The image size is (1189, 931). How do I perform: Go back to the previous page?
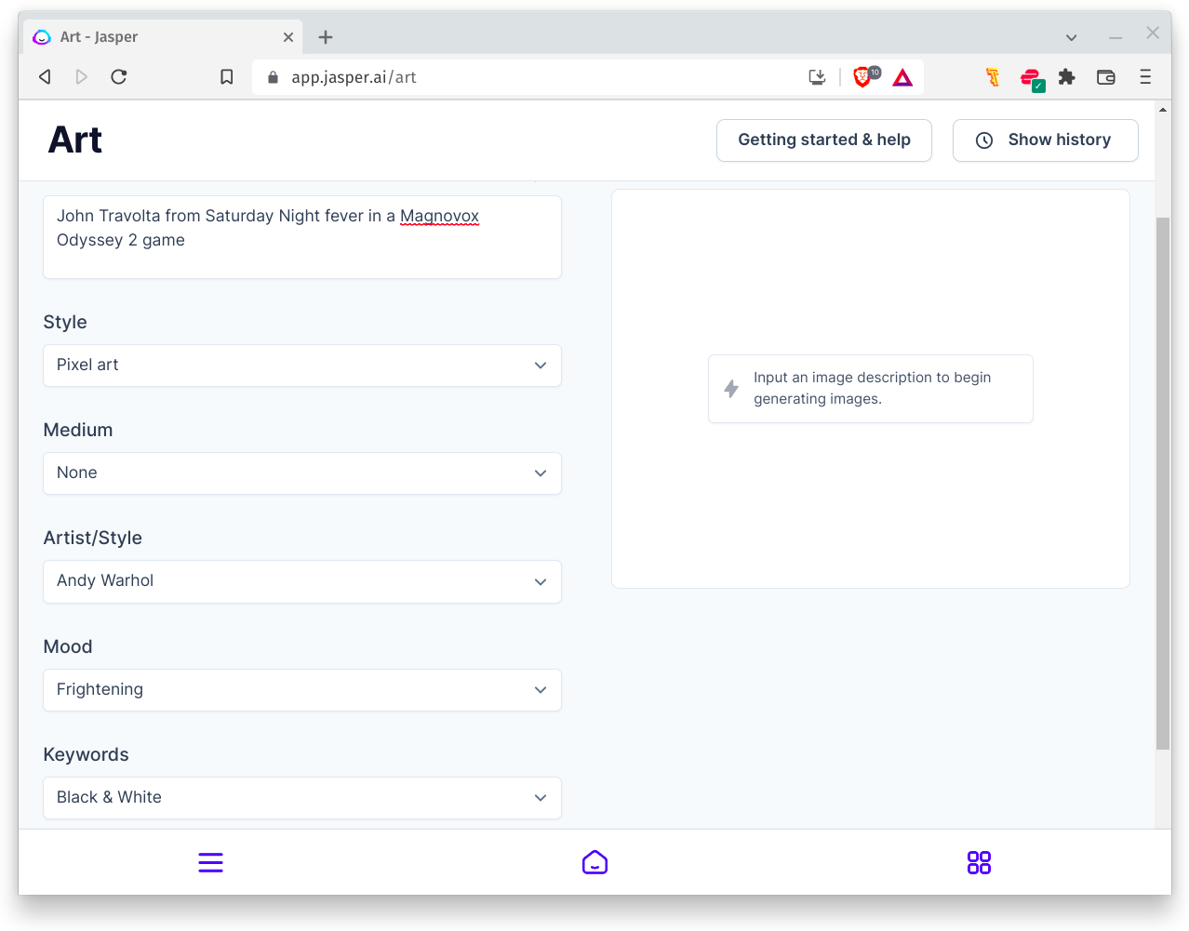click(45, 77)
